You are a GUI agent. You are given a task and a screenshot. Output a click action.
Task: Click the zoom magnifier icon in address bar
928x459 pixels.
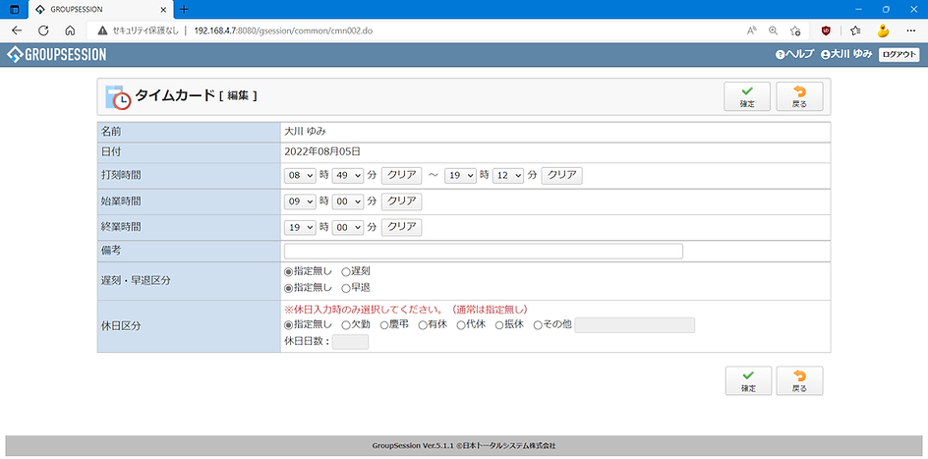[773, 30]
